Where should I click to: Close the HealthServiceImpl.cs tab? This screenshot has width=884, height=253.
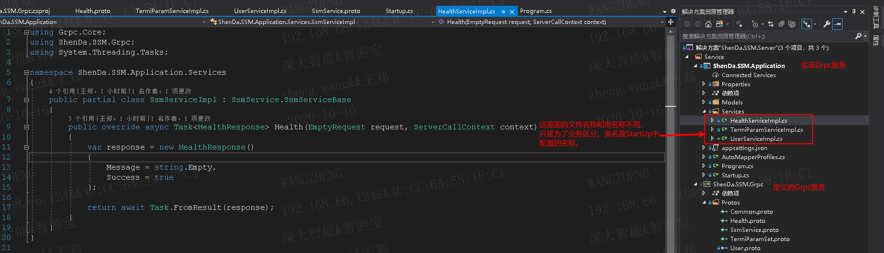(512, 11)
